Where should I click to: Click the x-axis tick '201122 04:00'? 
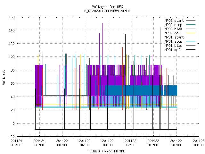tap(85, 143)
